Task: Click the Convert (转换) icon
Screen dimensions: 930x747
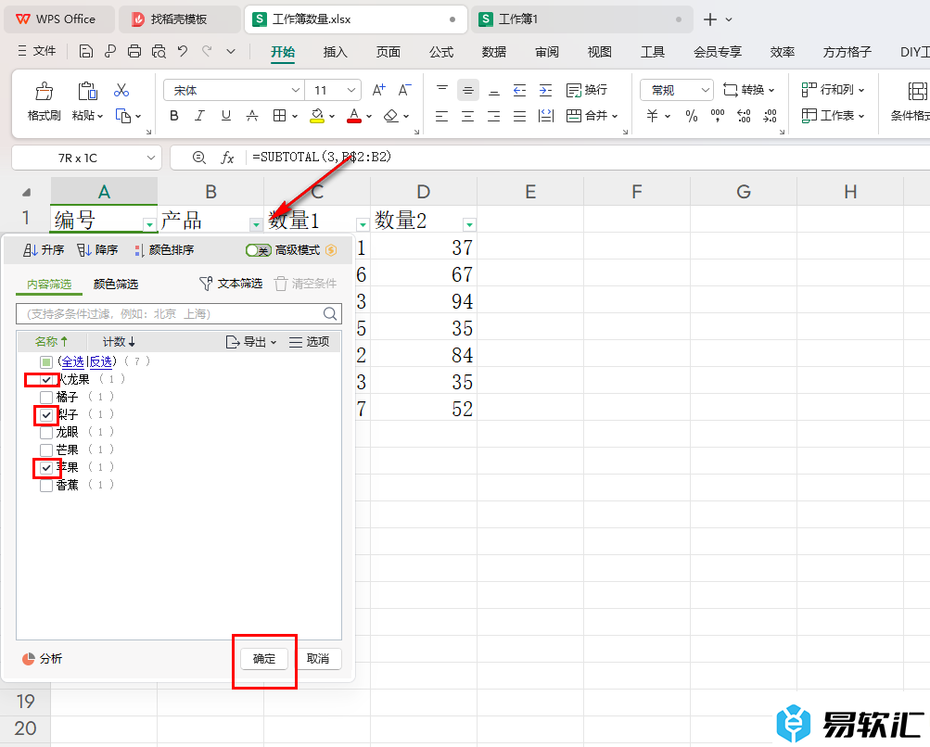Action: click(x=730, y=90)
